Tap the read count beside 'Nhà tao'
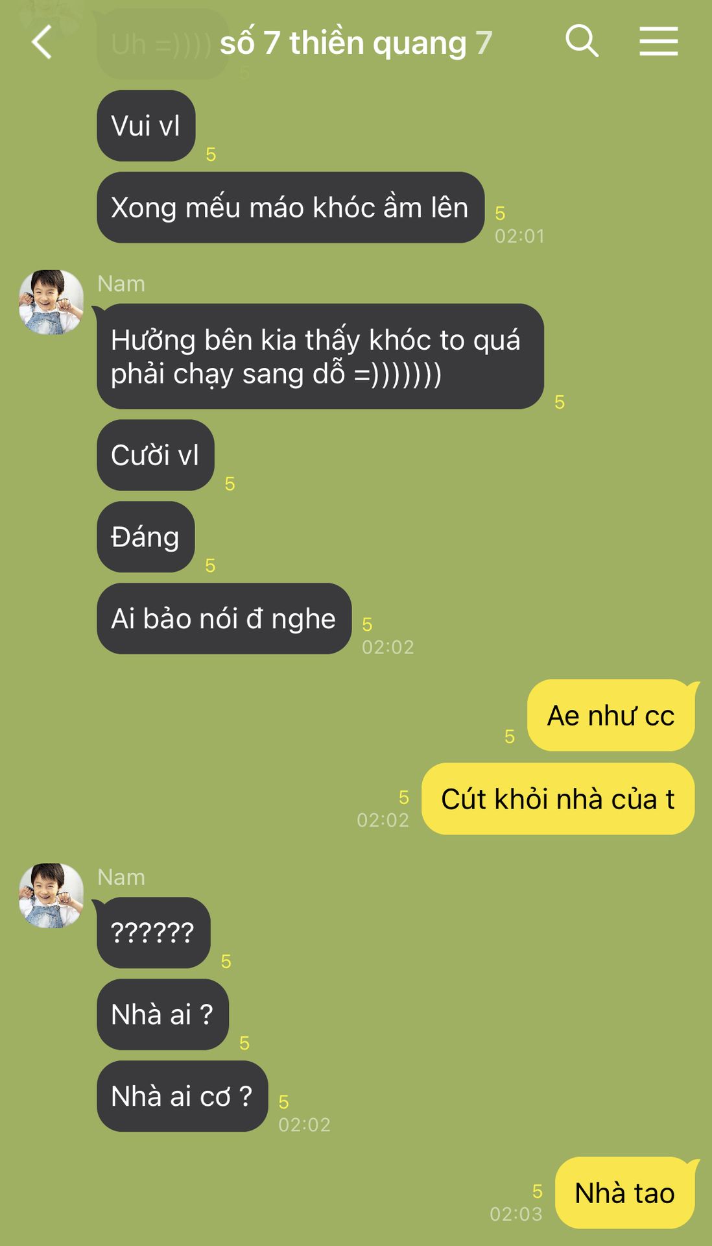Screen dimensions: 712x1246 tap(537, 1191)
